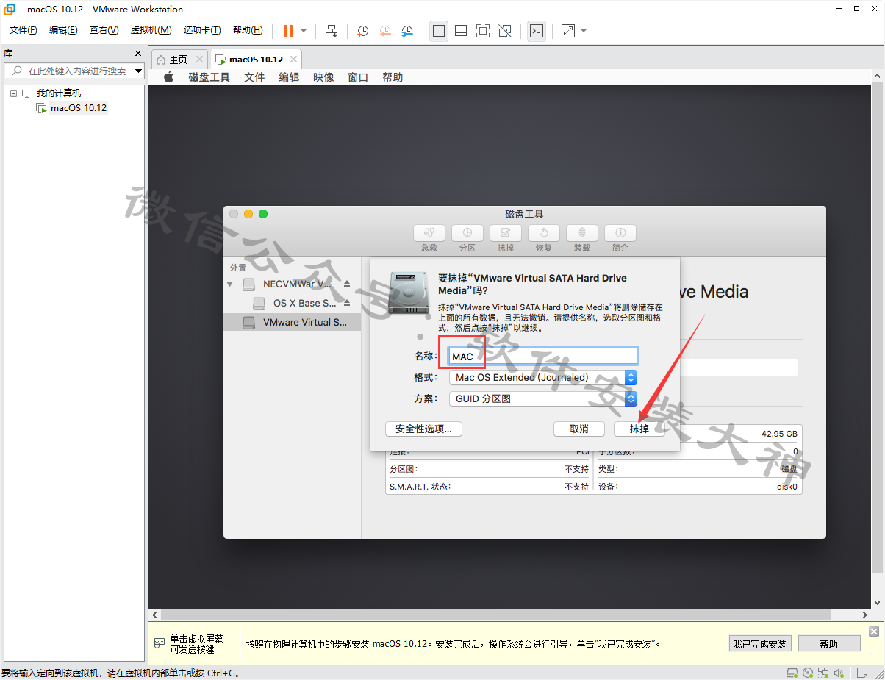
Task: Click the hard disk status icon
Action: [792, 673]
